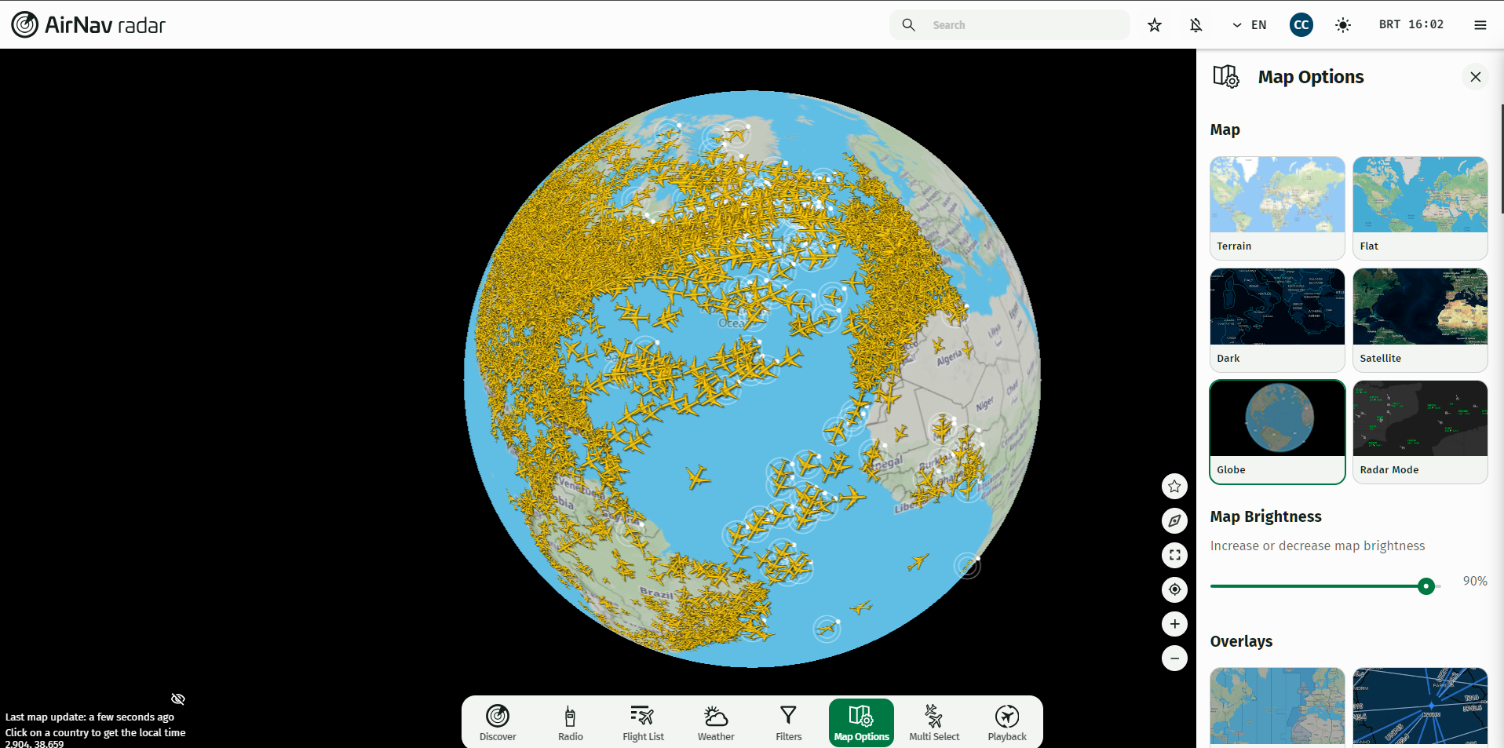Viewport: 1504px width, 748px height.
Task: Toggle the hidden-eye info visibility icon
Action: (x=178, y=699)
